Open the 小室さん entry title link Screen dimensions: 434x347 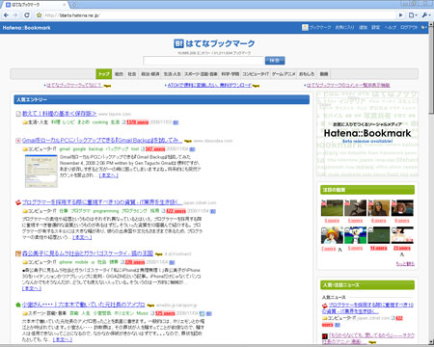pos(84,305)
